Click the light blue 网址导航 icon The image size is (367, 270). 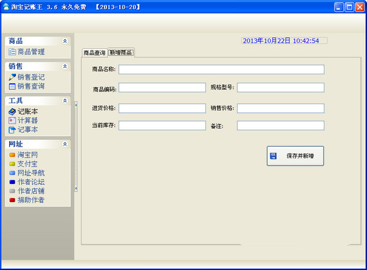click(12, 173)
